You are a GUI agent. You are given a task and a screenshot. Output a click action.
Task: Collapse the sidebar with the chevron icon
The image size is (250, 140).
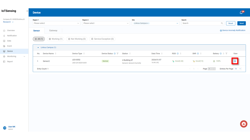[27, 11]
